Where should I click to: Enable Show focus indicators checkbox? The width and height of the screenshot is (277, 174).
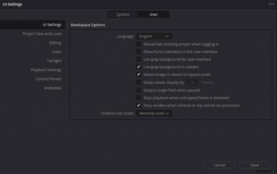(139, 51)
